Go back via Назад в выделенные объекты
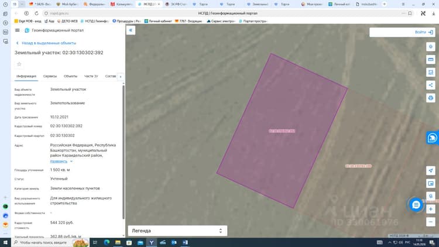Image resolution: width=439 pixels, height=247 pixels. 46,43
